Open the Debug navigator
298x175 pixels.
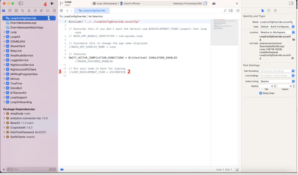pos(42,10)
